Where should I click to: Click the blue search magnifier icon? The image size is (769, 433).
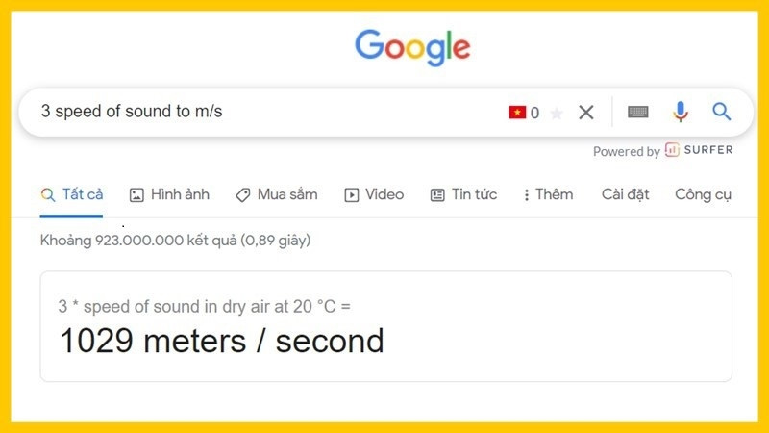(x=722, y=112)
